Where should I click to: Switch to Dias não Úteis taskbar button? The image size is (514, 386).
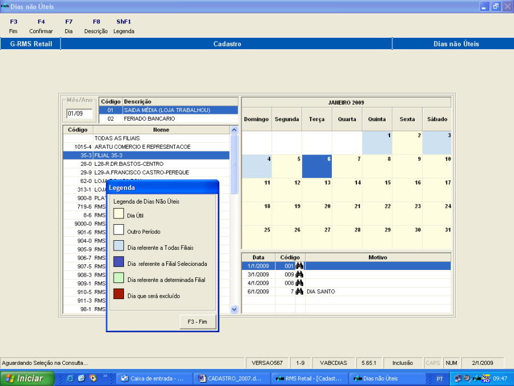[x=387, y=379]
